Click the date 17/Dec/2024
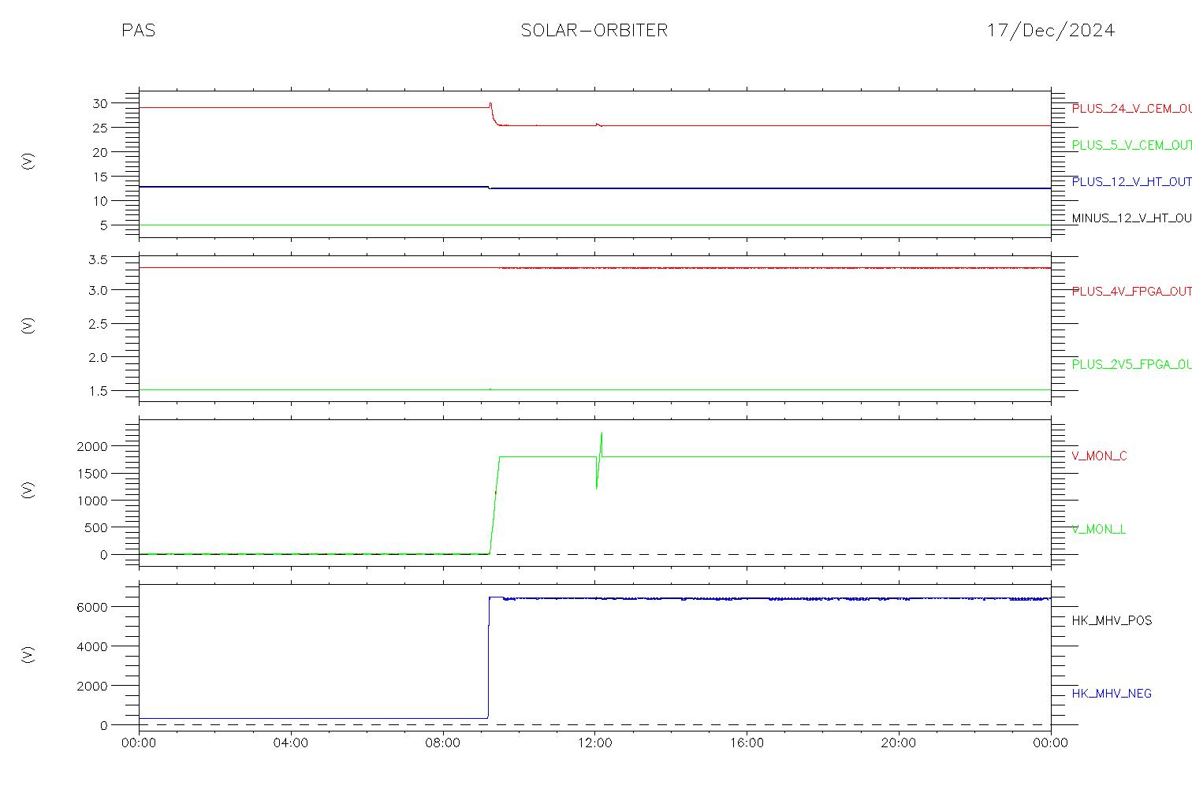 [x=1051, y=30]
